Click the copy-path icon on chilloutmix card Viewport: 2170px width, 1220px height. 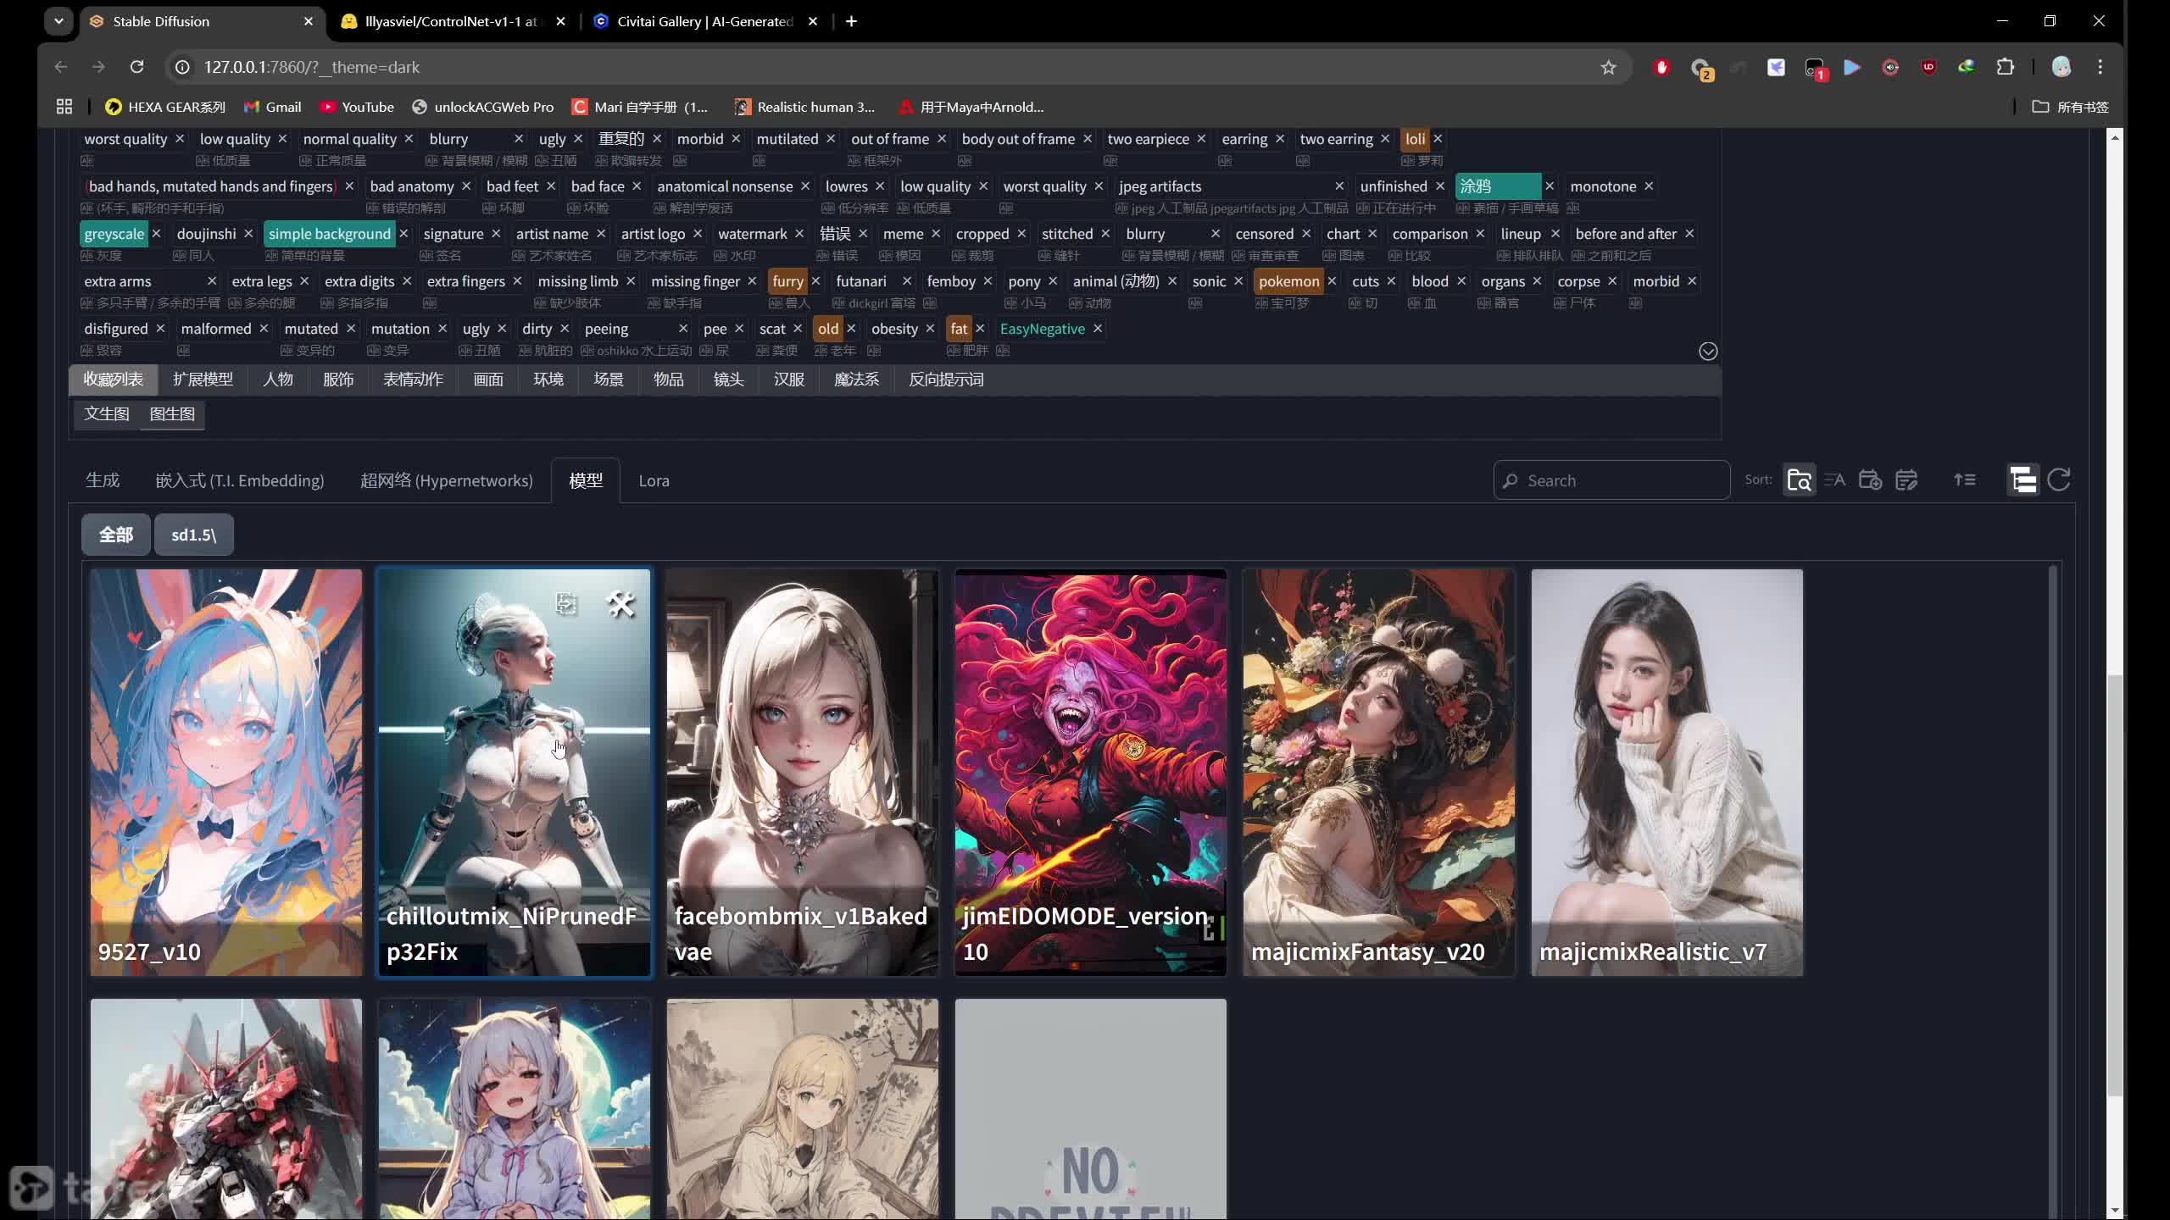[x=566, y=603]
